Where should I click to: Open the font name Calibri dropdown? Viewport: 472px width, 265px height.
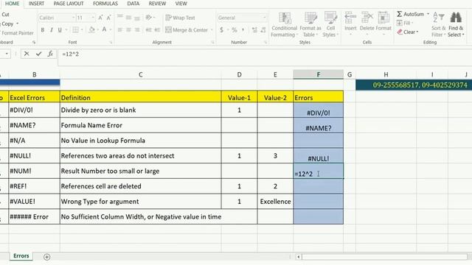tap(73, 18)
